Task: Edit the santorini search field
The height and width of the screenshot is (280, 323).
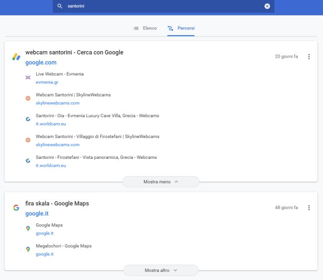Action: click(x=163, y=6)
